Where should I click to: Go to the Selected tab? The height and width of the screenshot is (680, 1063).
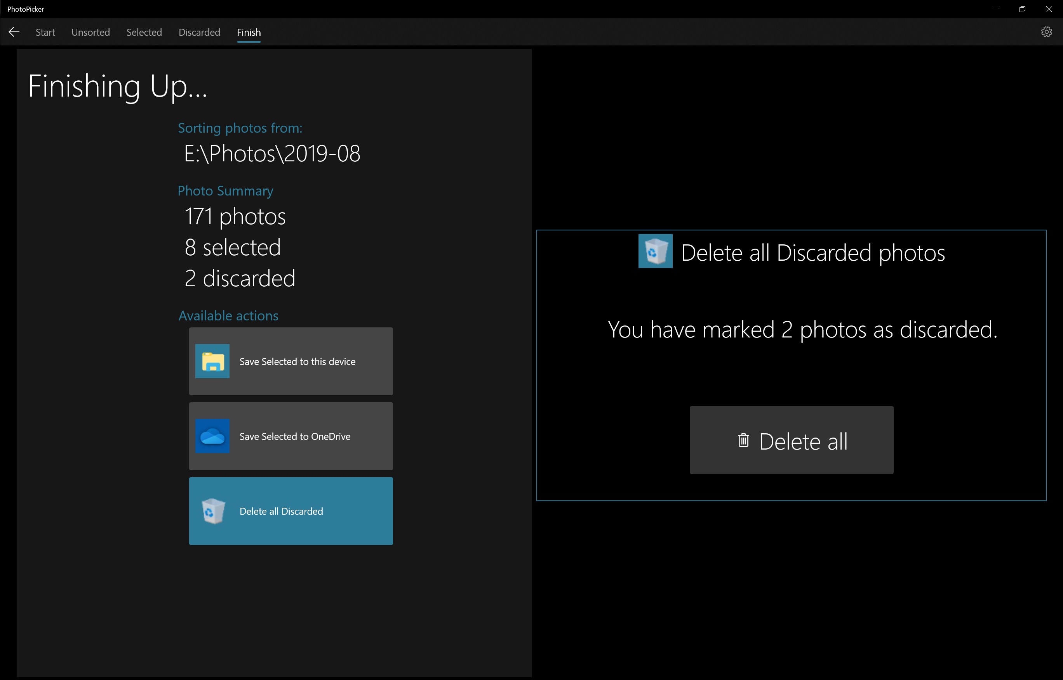point(144,32)
